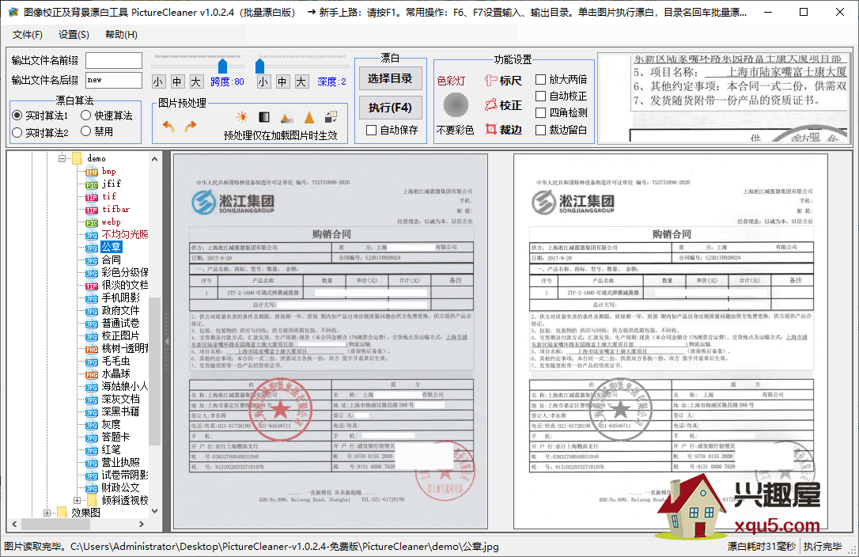Expand the 倾斜透视校 folder node
Image resolution: width=859 pixels, height=557 pixels.
click(x=77, y=500)
